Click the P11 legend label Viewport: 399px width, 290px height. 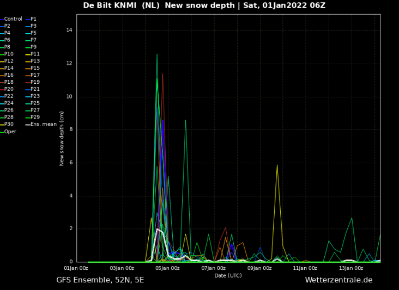(35, 54)
